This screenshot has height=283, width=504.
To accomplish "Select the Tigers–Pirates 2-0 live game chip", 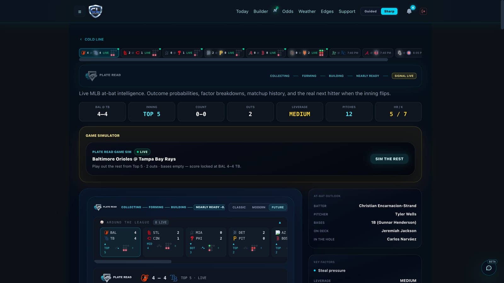I will pos(224,53).
